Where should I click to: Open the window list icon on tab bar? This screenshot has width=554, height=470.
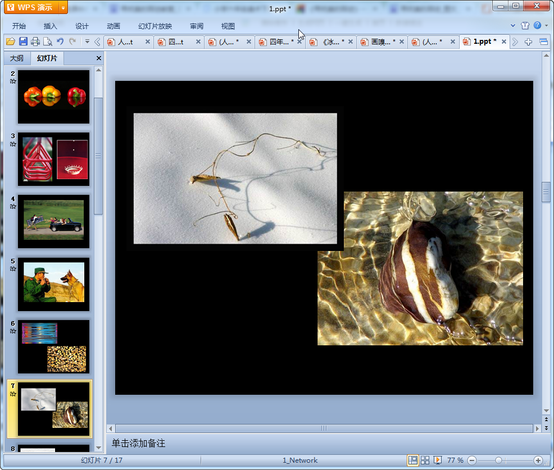point(544,42)
